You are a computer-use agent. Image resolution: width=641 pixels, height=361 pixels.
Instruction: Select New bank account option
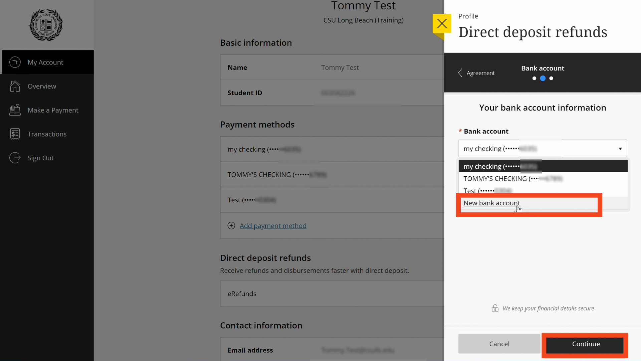tap(491, 203)
